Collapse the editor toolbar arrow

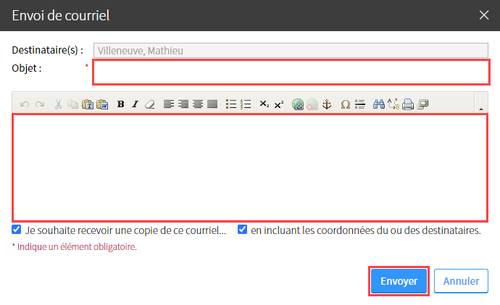(x=481, y=109)
